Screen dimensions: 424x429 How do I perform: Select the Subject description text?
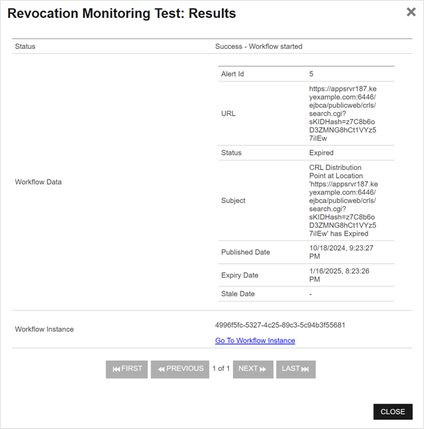click(x=342, y=200)
